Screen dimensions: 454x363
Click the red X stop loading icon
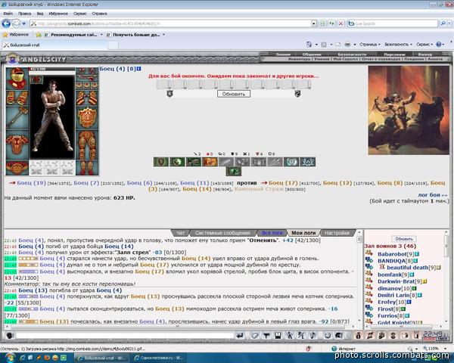pos(341,23)
